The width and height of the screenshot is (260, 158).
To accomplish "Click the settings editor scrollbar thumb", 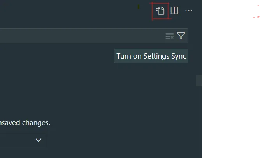I will 199,80.
